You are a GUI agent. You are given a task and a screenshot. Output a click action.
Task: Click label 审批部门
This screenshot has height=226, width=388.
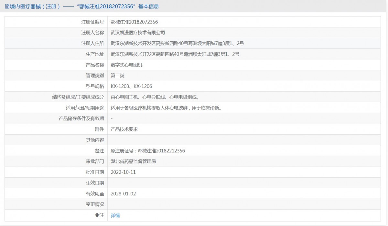pos(95,161)
